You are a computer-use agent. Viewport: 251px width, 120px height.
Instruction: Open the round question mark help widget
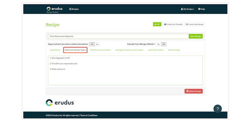[218, 109]
